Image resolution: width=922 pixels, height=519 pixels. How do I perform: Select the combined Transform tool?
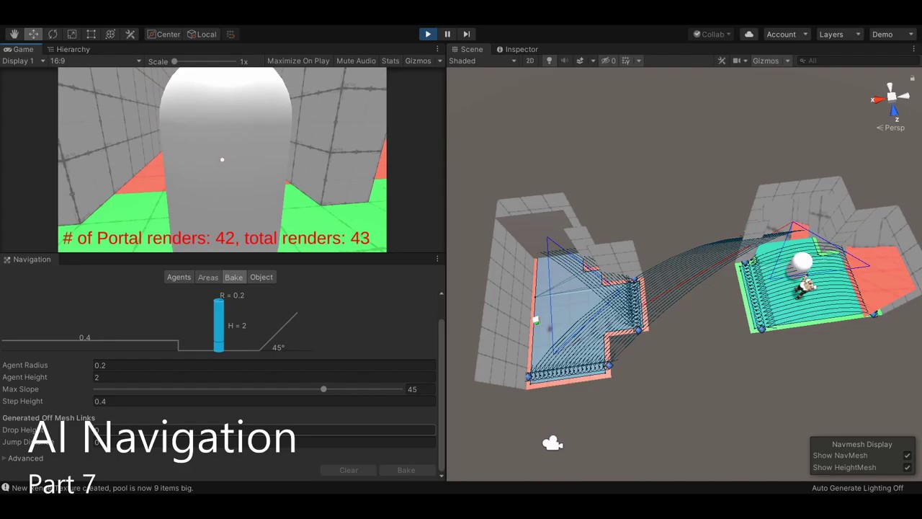coord(110,34)
